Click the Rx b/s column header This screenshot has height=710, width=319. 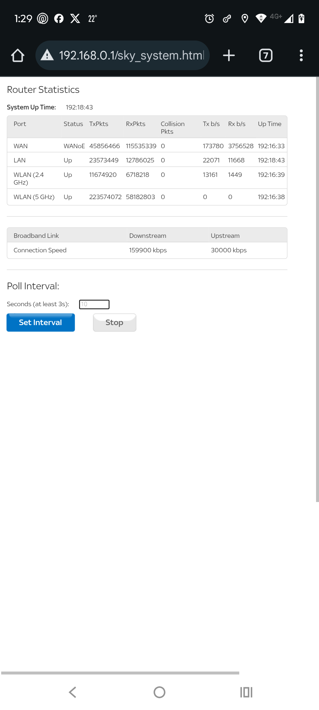click(x=237, y=124)
